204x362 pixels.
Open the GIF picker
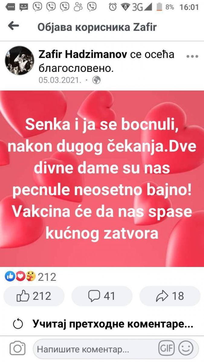click(167, 349)
